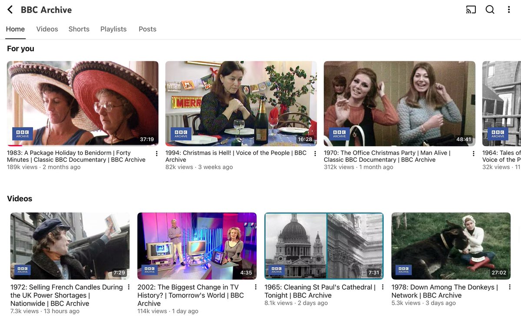Open options for Office Christmas Party video
The image size is (521, 317).
[474, 154]
